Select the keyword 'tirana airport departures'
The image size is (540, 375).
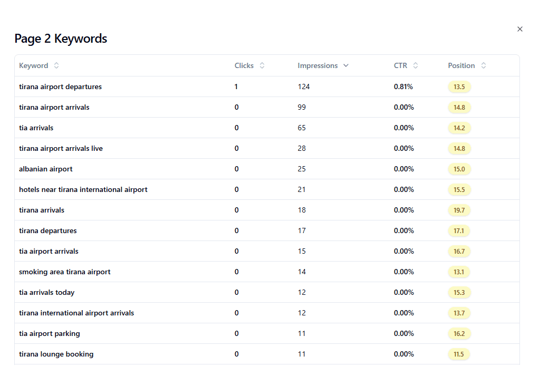[60, 86]
